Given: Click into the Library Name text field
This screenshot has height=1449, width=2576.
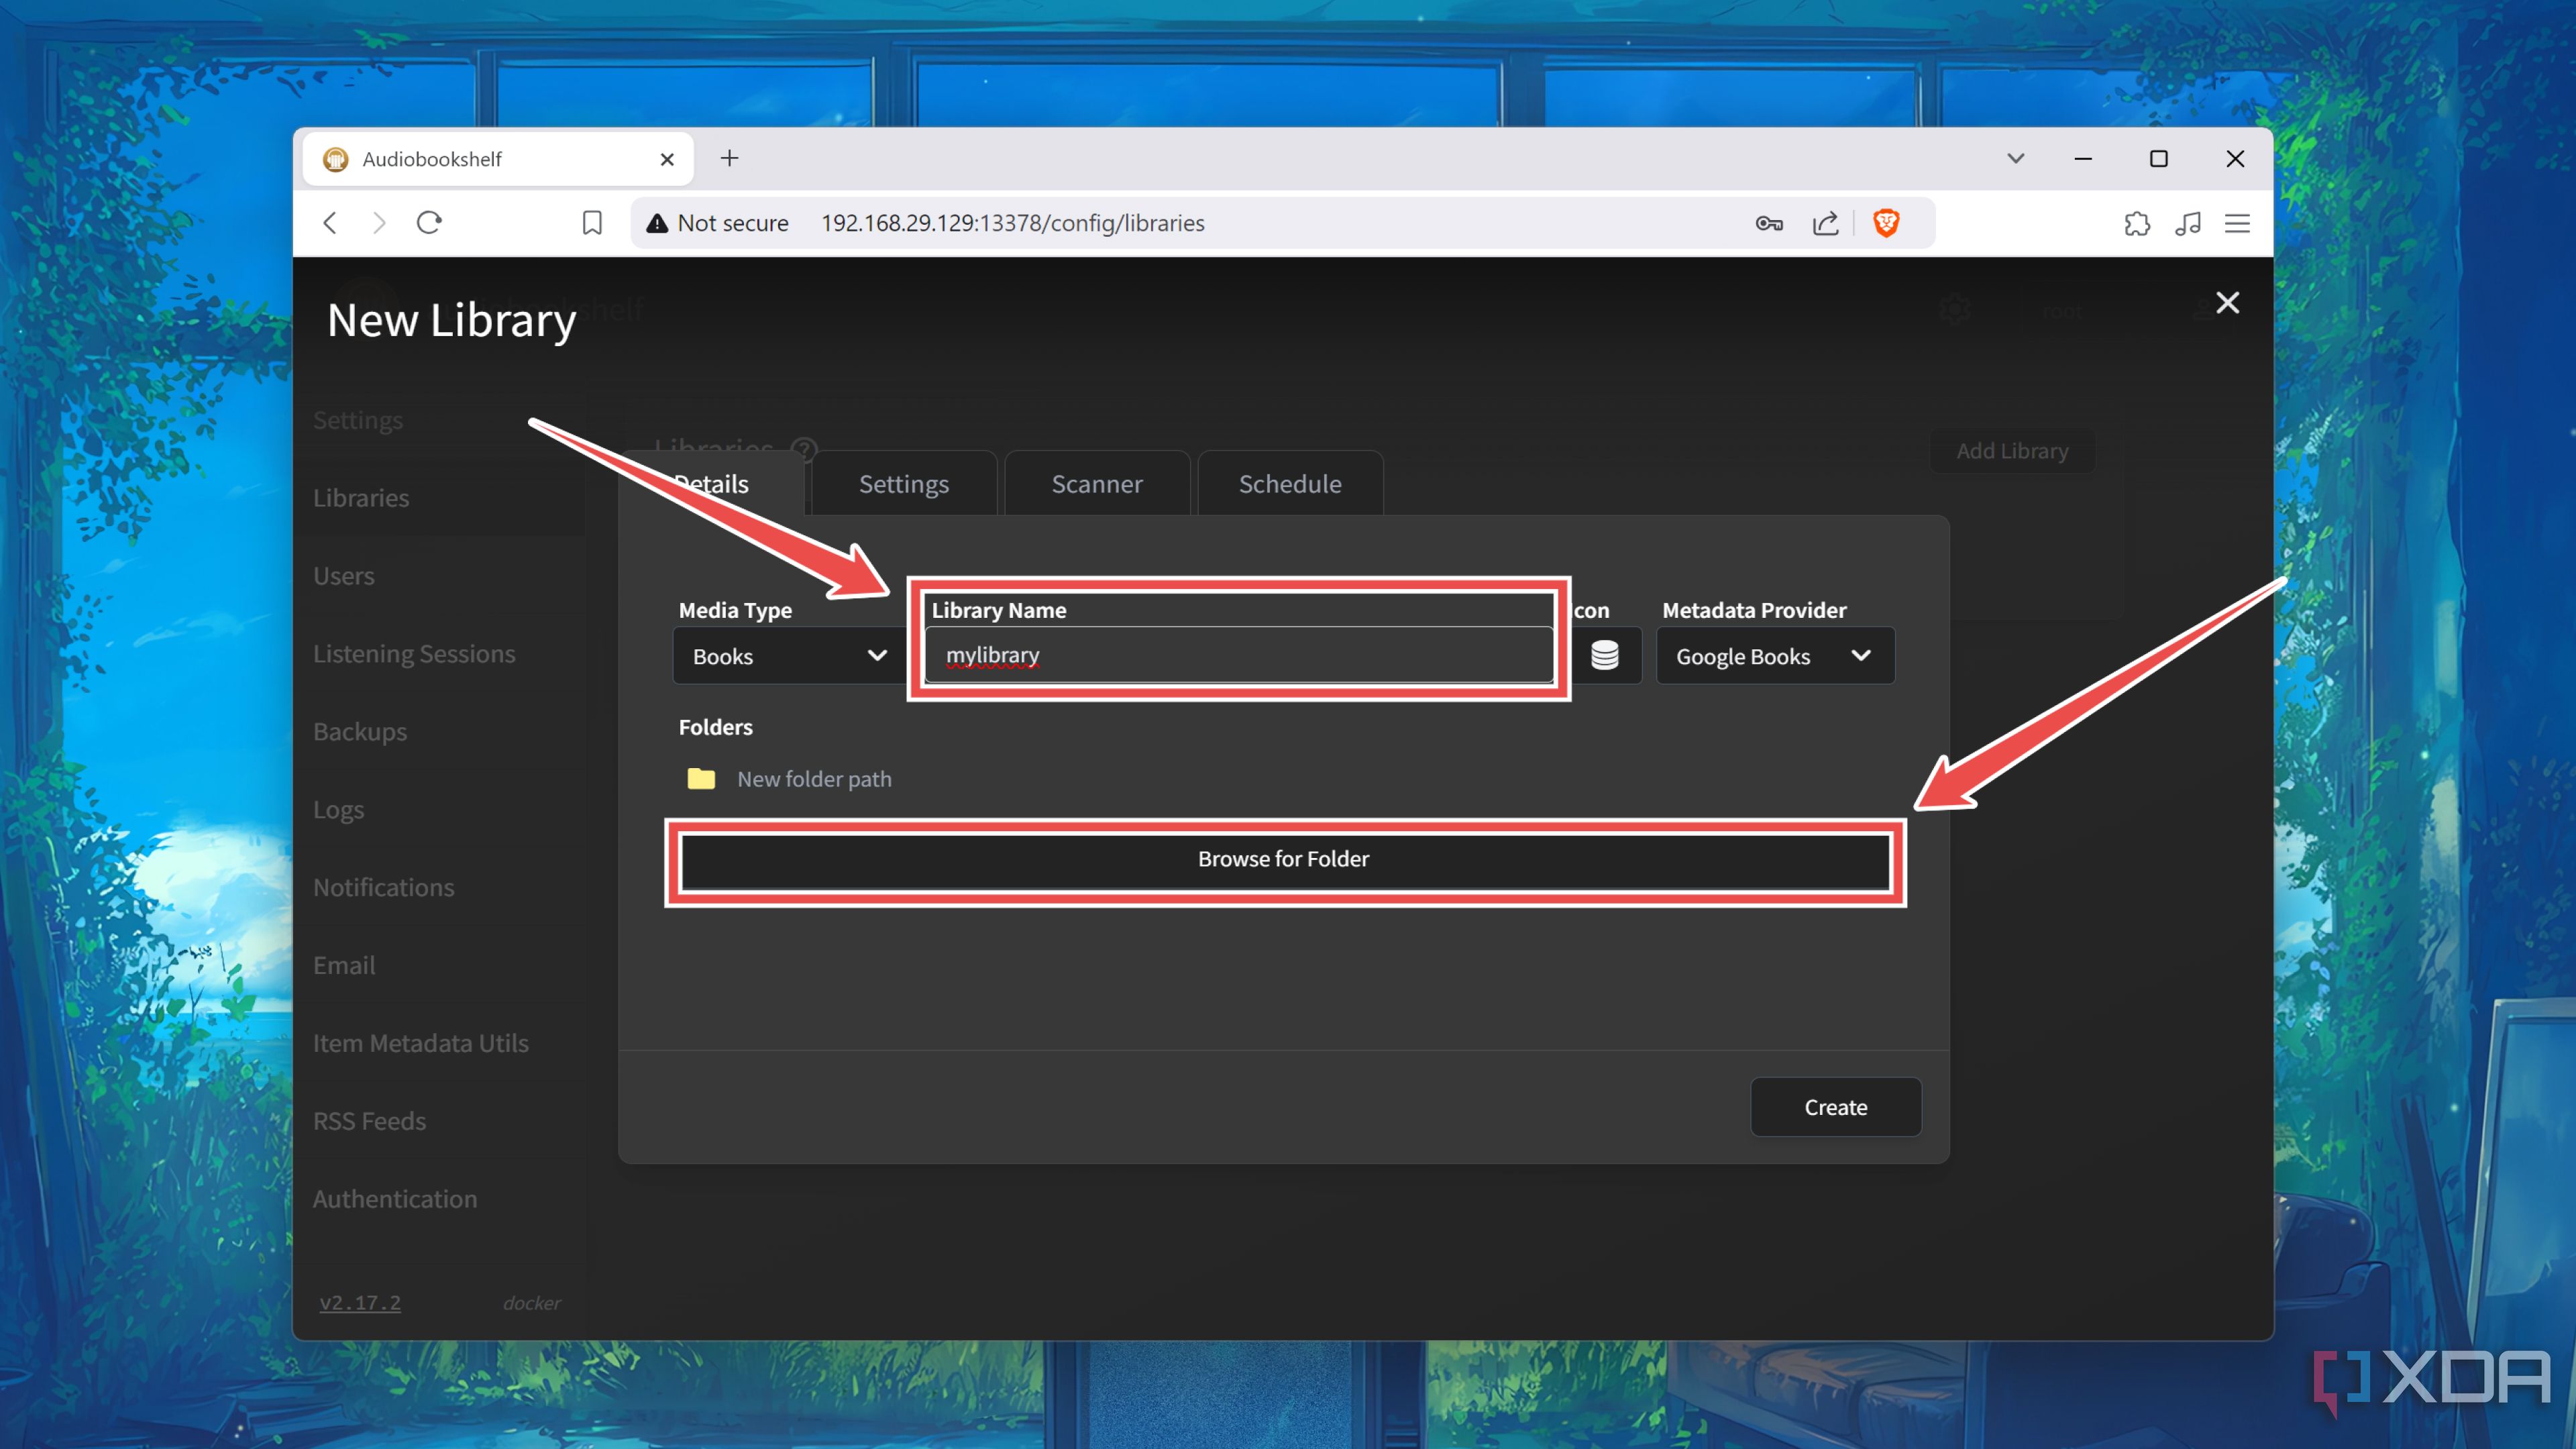Looking at the screenshot, I should click(1238, 656).
